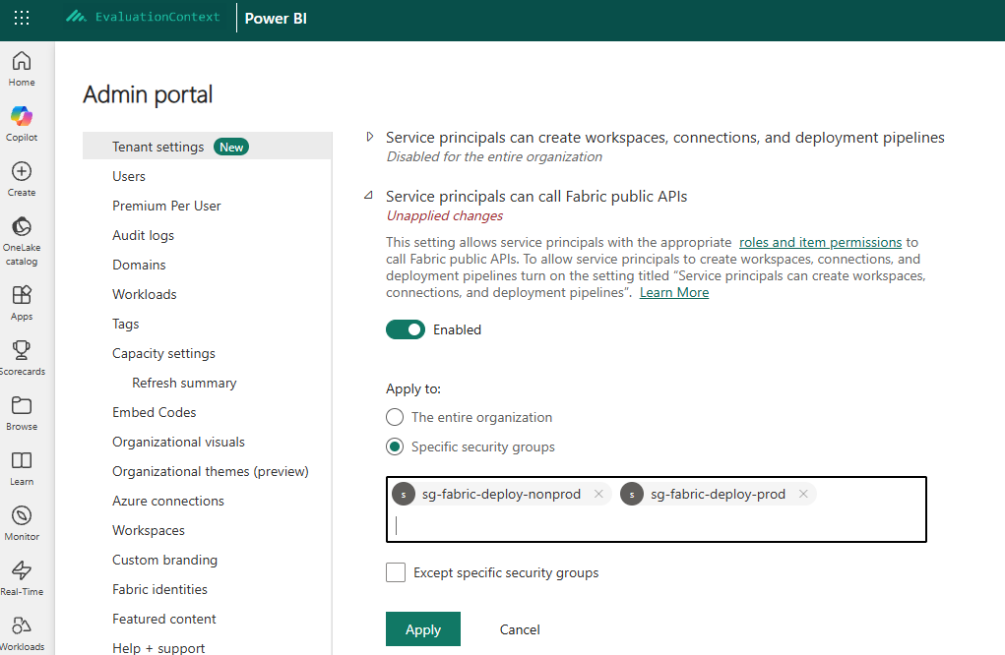Viewport: 1005px width, 655px height.
Task: Open Audit logs
Action: (x=143, y=235)
